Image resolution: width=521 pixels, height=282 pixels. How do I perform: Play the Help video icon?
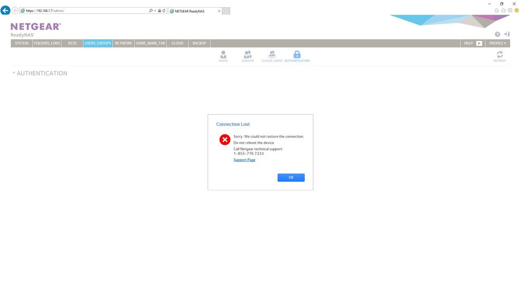coord(479,43)
